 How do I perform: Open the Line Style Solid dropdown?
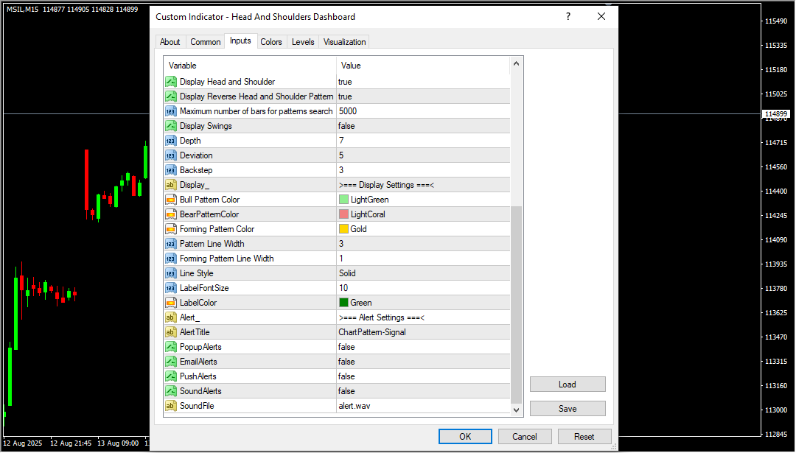(422, 273)
